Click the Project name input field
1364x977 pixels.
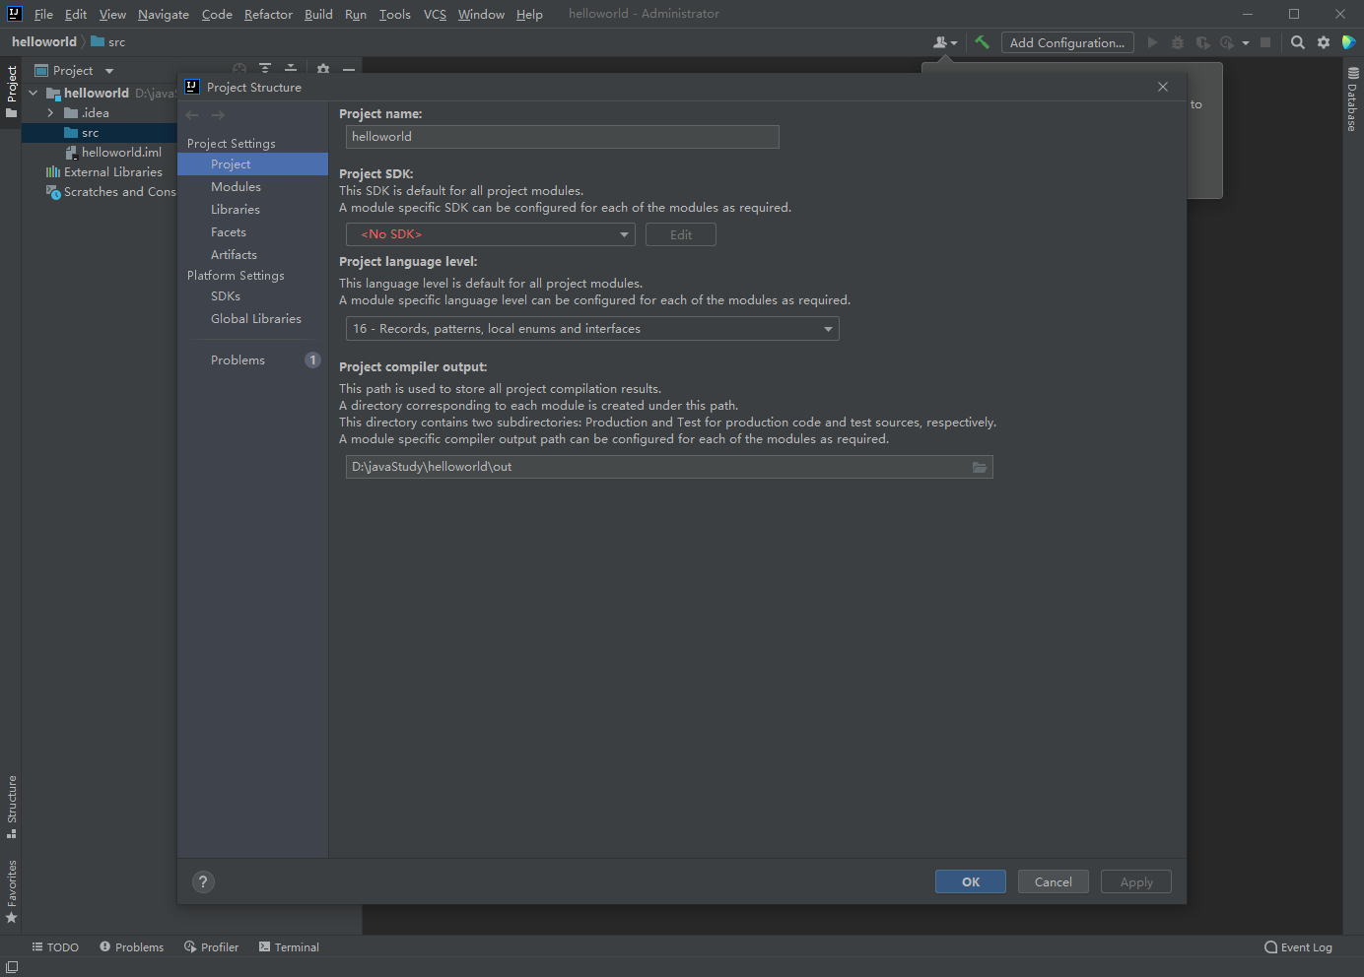[563, 137]
